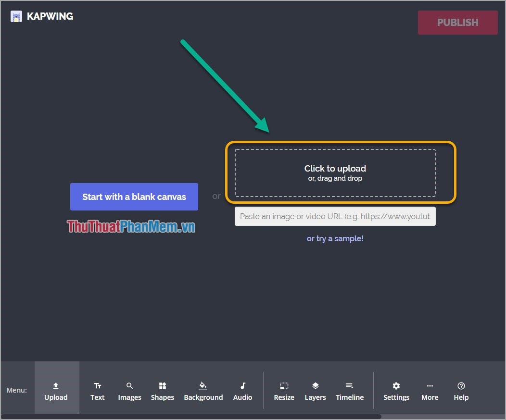506x420 pixels.
Task: Open the Help menu
Action: (461, 391)
